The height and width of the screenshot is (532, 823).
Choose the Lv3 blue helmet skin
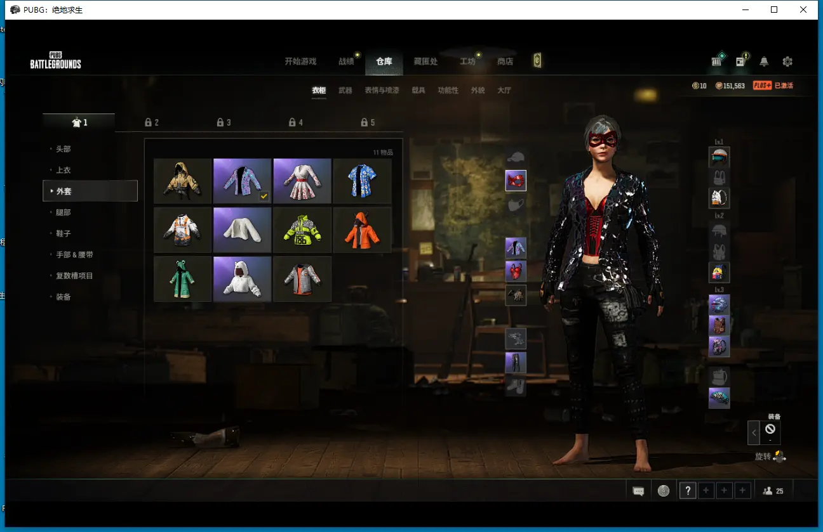(719, 305)
